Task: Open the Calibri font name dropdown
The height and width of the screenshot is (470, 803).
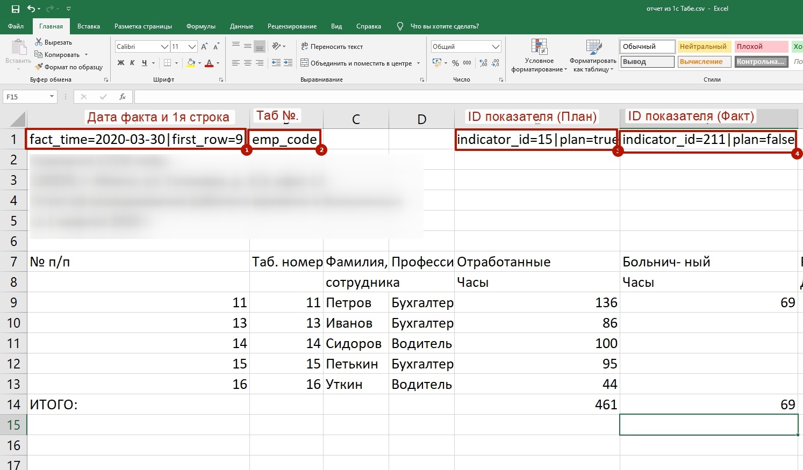Action: pos(165,47)
